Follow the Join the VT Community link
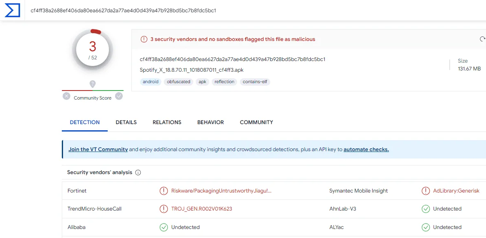Screen dimensions: 486x238 click(98, 149)
